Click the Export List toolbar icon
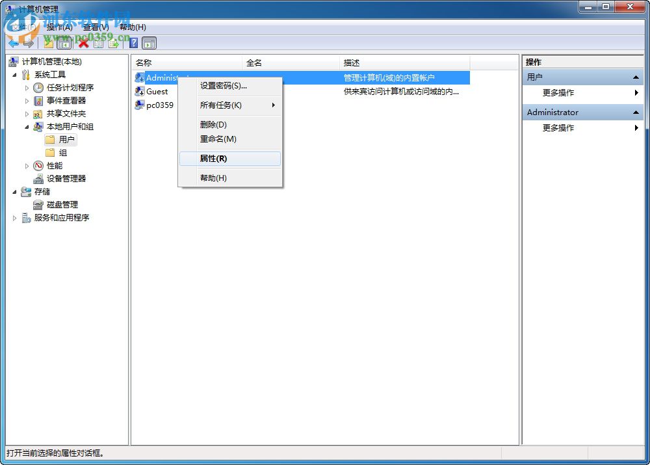 (x=114, y=43)
